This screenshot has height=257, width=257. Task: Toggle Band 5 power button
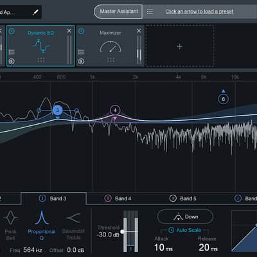pyautogui.click(x=173, y=199)
